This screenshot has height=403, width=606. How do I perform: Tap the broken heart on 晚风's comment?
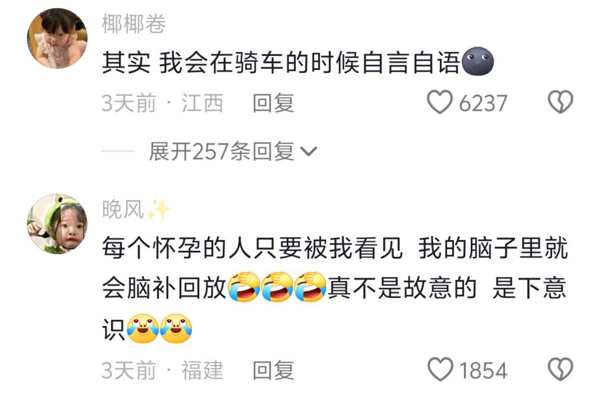(x=561, y=370)
